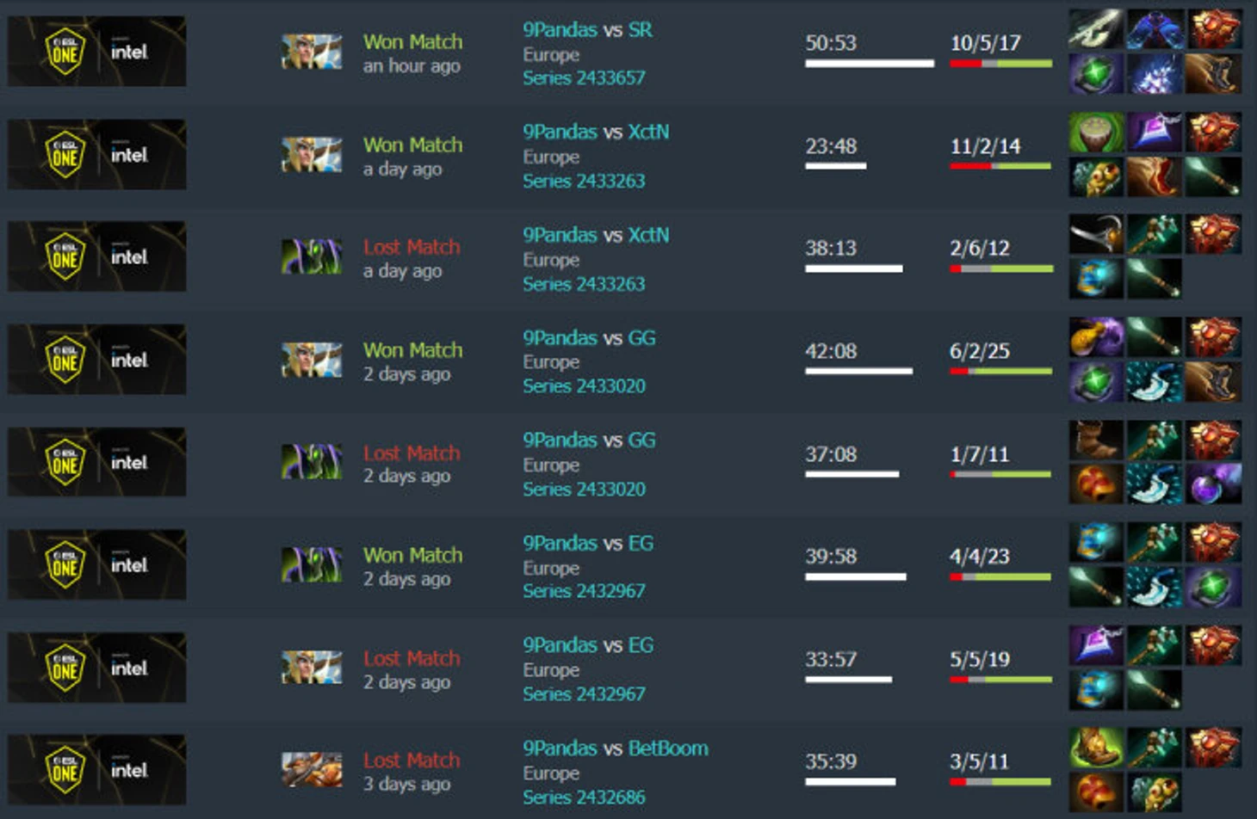Screen dimensions: 1257x819
Task: Open the 9Pandas vs EG win match link
Action: point(588,543)
